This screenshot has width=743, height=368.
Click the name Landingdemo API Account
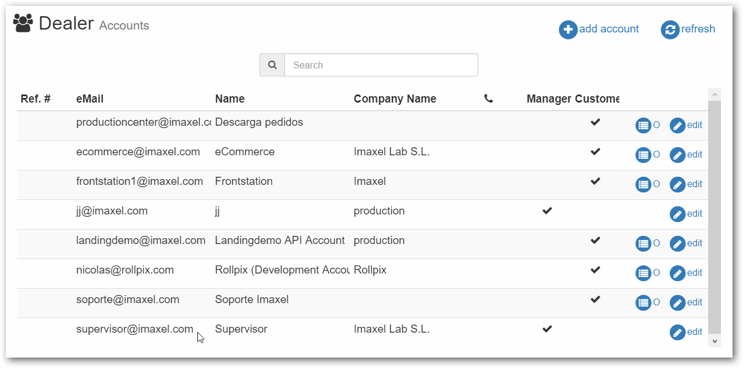point(280,241)
